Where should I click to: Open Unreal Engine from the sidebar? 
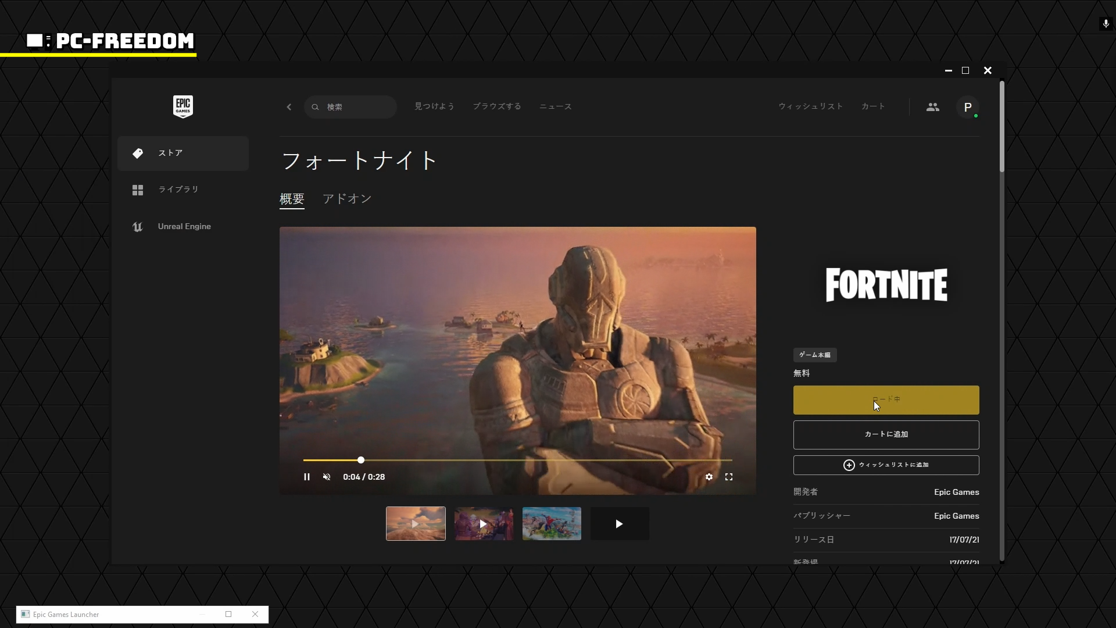(184, 227)
